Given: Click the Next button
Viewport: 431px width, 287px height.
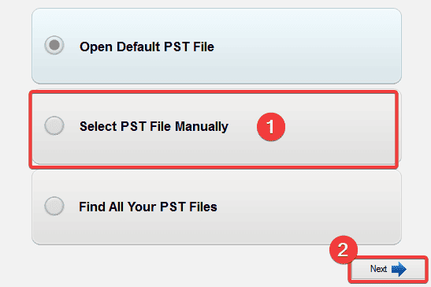Looking at the screenshot, I should pyautogui.click(x=388, y=270).
